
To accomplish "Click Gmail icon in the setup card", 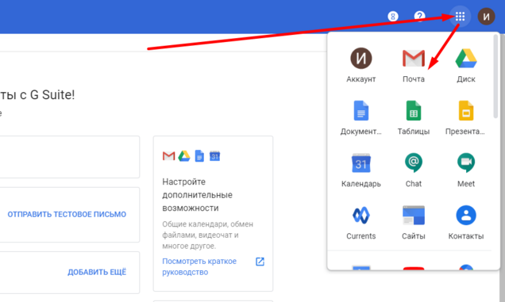I will point(169,156).
